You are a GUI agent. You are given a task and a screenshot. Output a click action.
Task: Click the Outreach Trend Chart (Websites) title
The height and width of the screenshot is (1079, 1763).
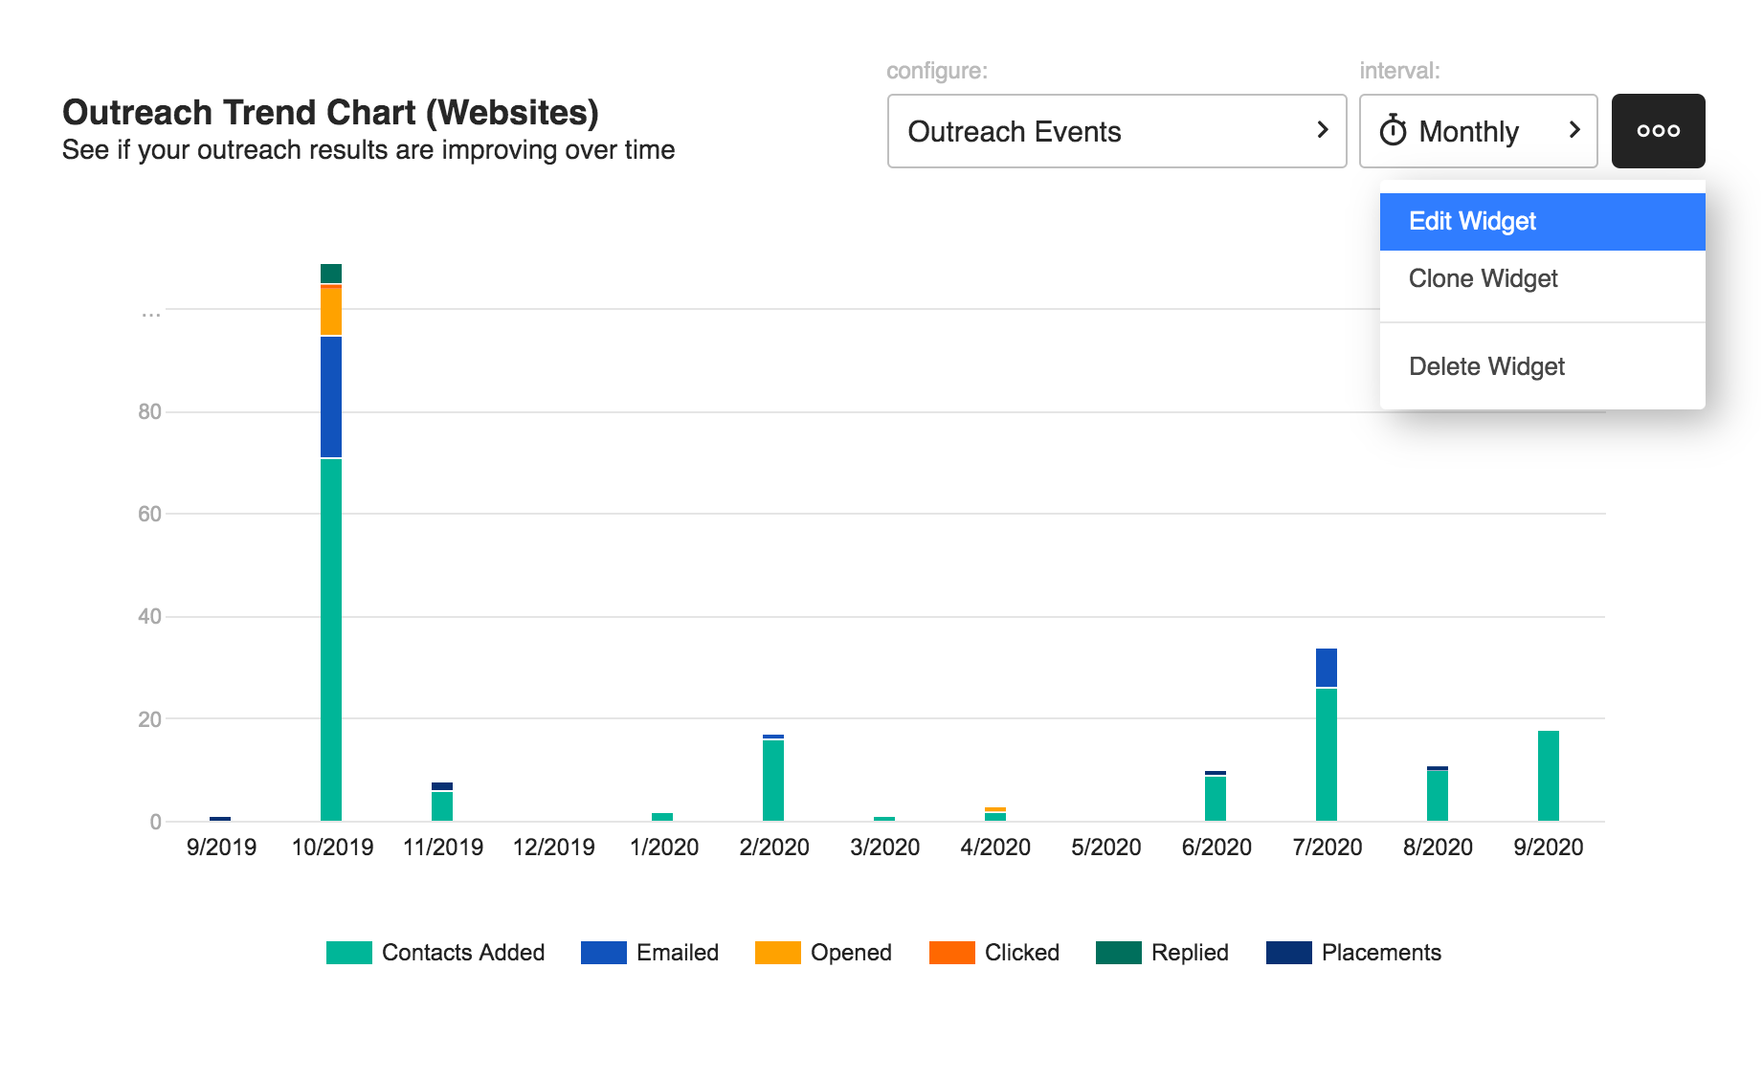330,113
